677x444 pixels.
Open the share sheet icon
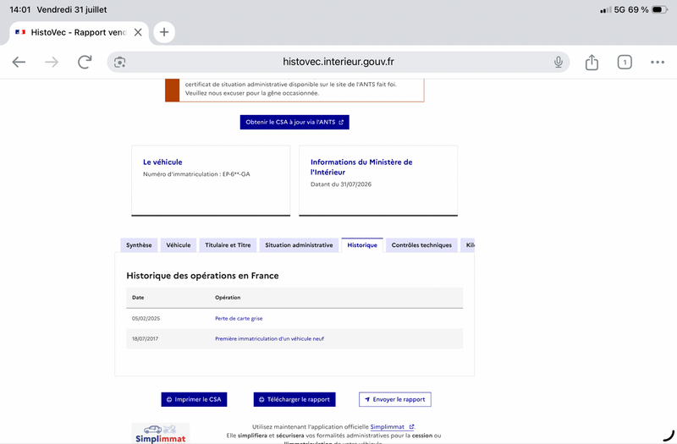[592, 62]
